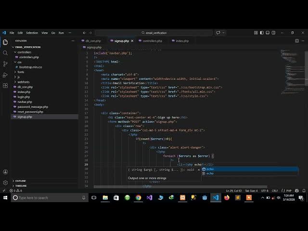Change UTF-8 encoding in status bar
This screenshot has width=308, height=231.
pos(265,191)
